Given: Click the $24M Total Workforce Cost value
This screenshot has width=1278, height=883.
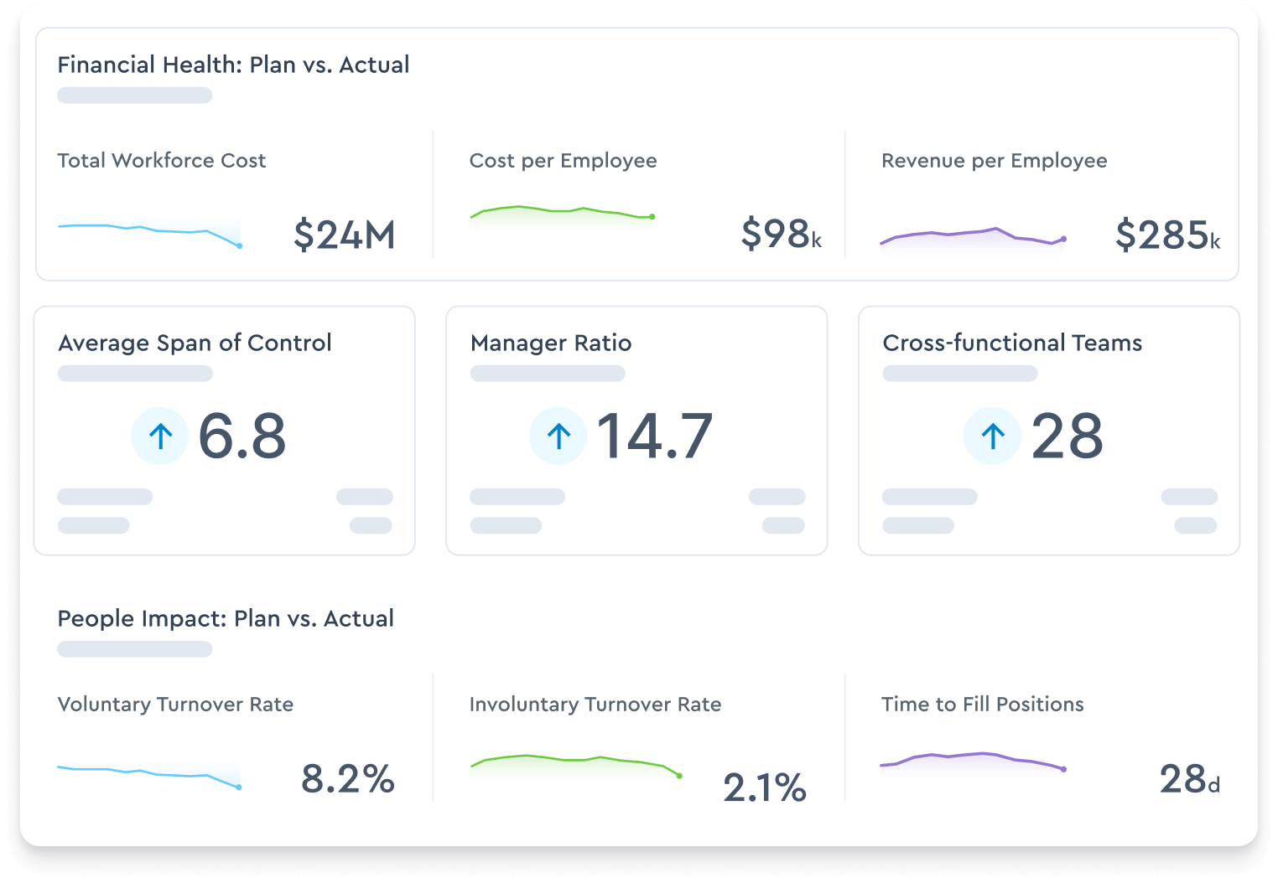Looking at the screenshot, I should pyautogui.click(x=345, y=235).
